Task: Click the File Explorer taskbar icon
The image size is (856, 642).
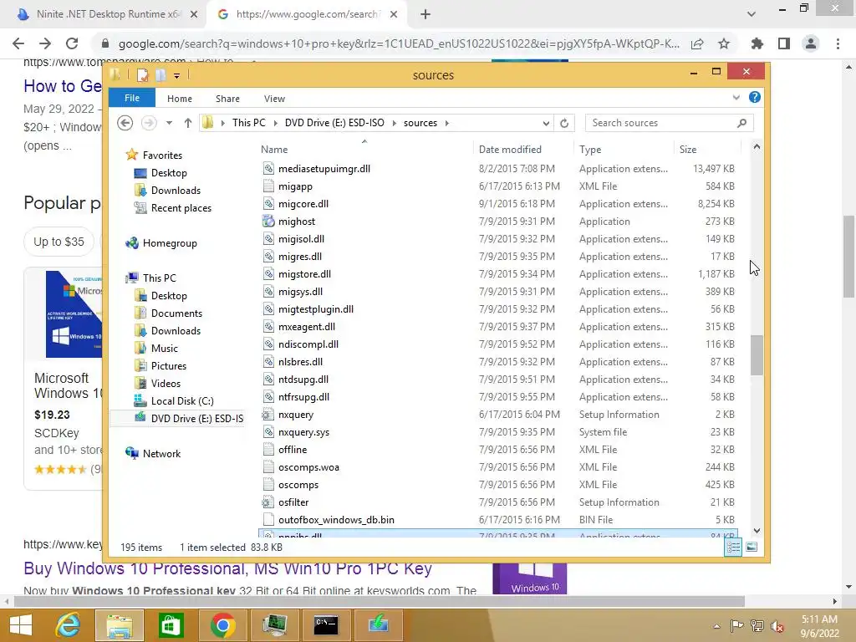Action: [x=120, y=624]
